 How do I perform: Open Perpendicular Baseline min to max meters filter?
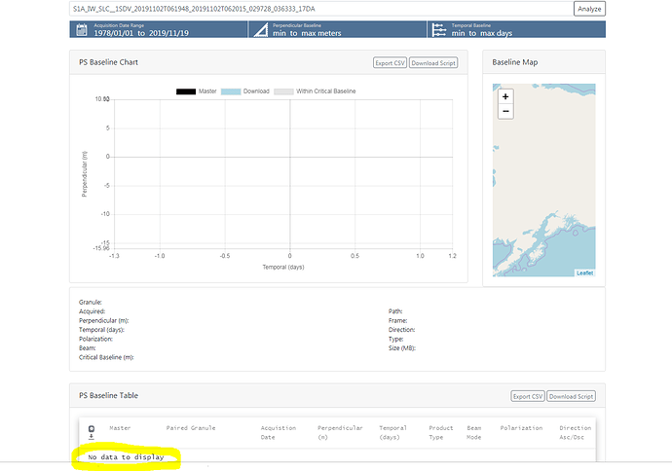coord(307,33)
